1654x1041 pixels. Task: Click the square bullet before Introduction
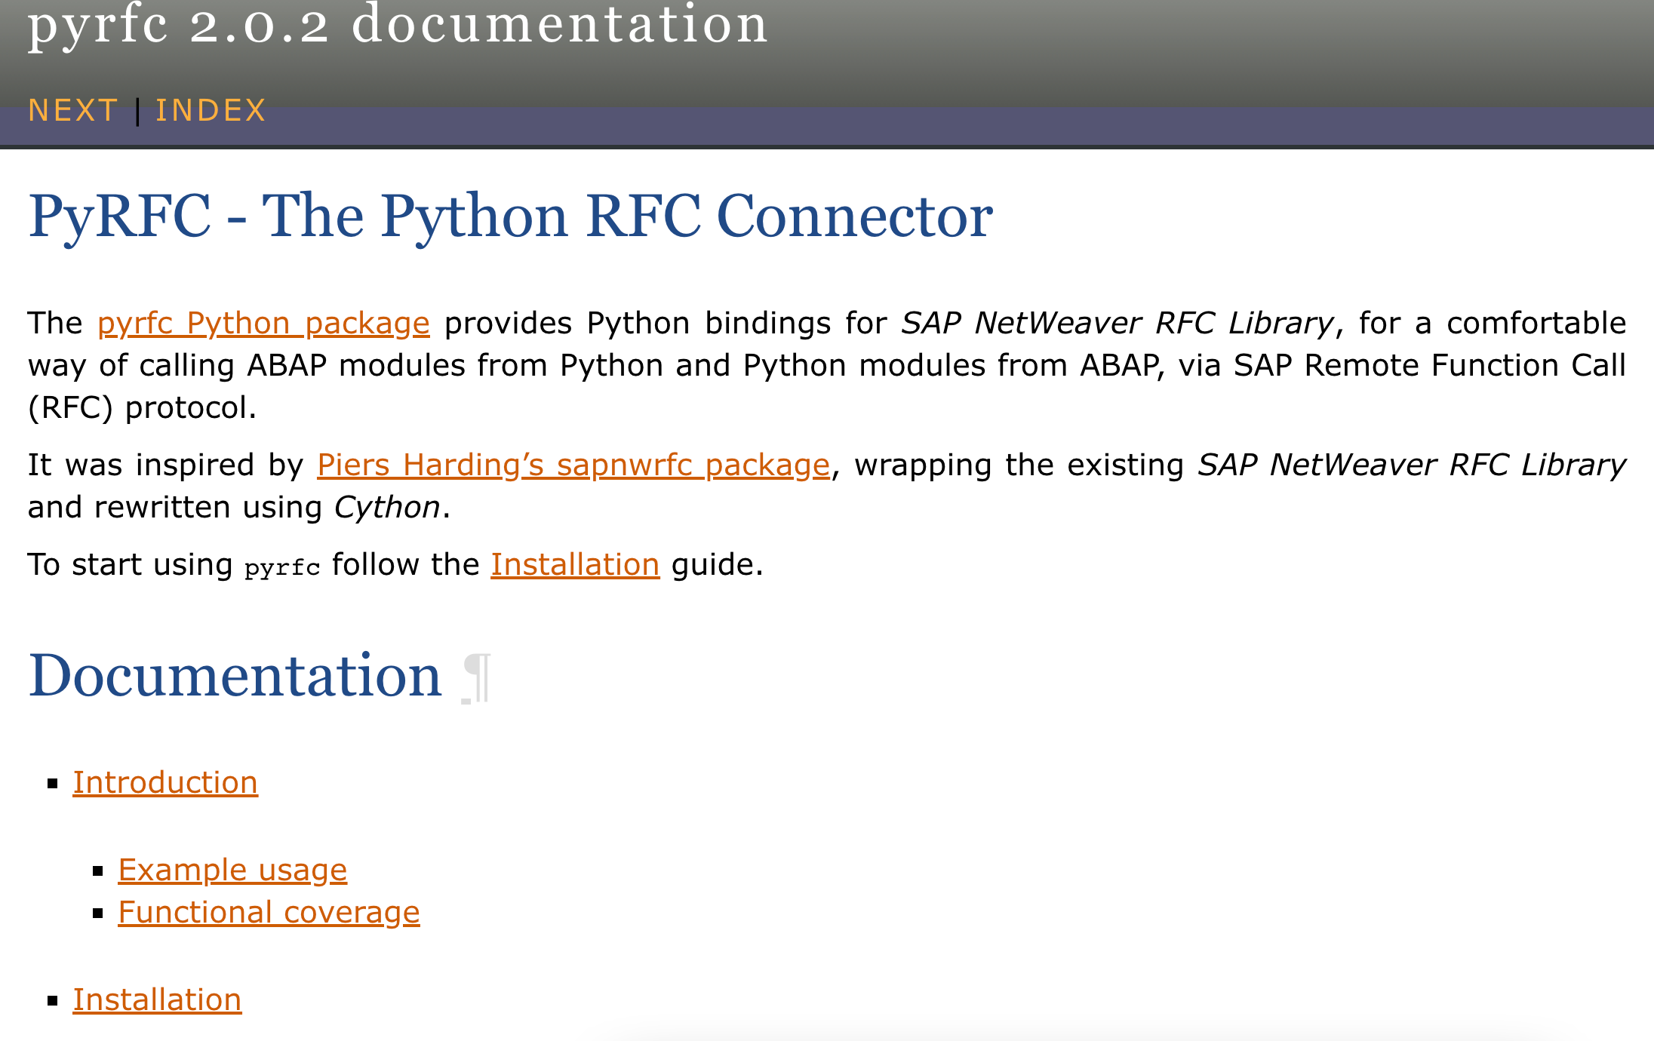point(53,784)
